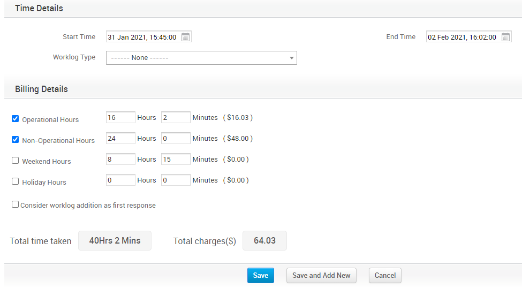Open the End Time calendar picker icon
This screenshot has width=522, height=303.
[x=505, y=37]
